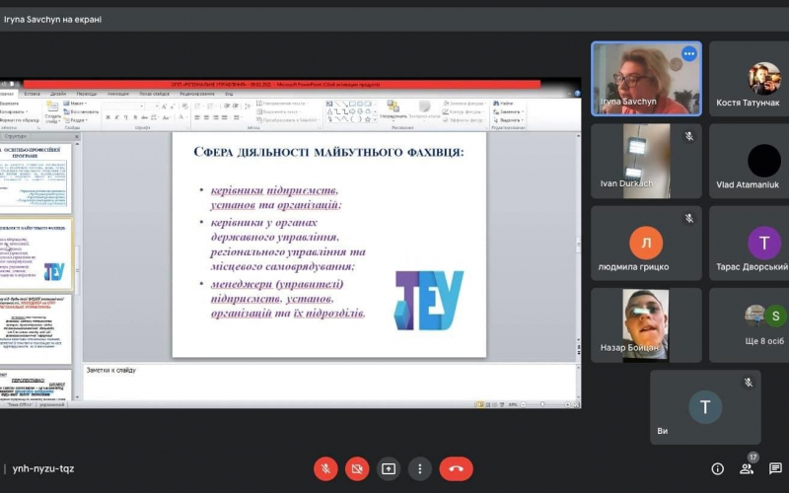This screenshot has width=789, height=493.
Task: Click Создать слайд button in ribbon
Action: pyautogui.click(x=53, y=112)
